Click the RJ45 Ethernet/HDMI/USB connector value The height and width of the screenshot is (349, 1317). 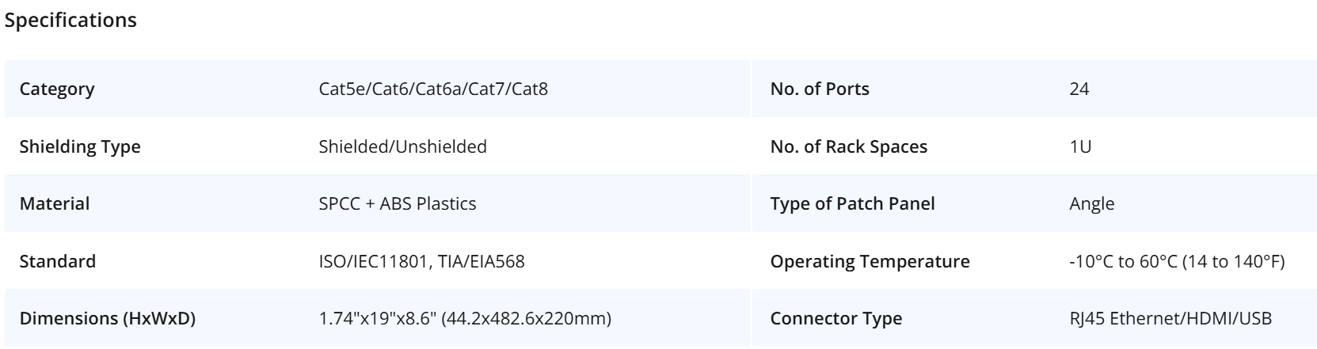1170,319
